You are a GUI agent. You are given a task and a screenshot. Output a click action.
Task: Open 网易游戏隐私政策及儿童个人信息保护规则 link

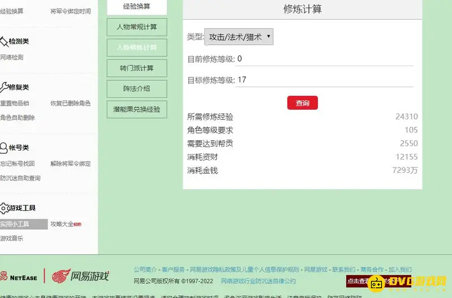[x=244, y=270]
